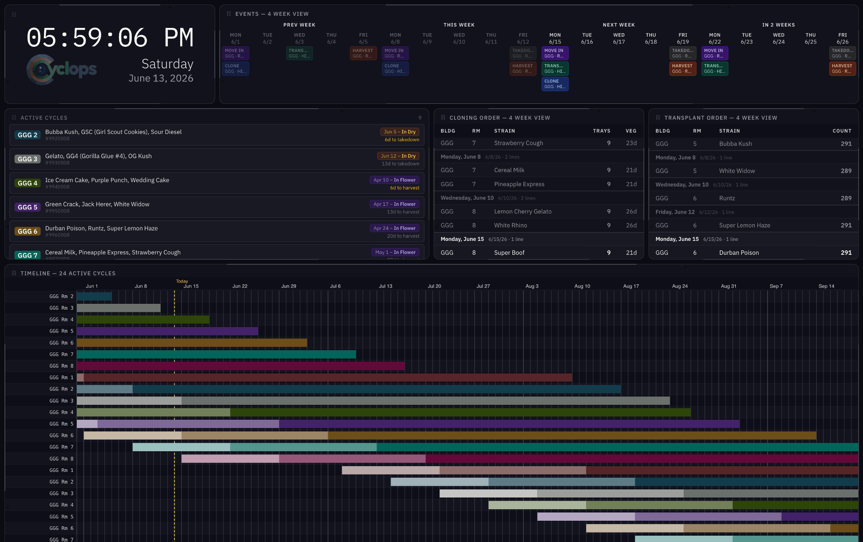Click the 'Wednesday, June 10' cloning group header
Screen dimensions: 863x542
(x=538, y=198)
